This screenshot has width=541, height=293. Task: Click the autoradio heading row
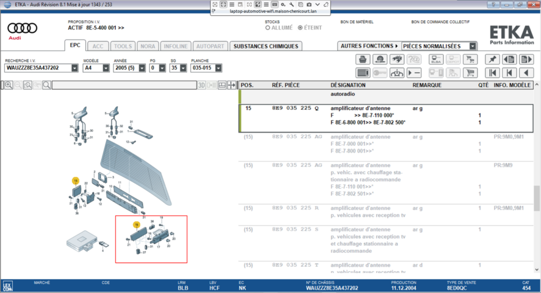tap(386, 96)
